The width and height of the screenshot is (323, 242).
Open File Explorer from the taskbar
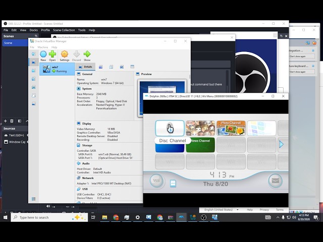[104, 217]
